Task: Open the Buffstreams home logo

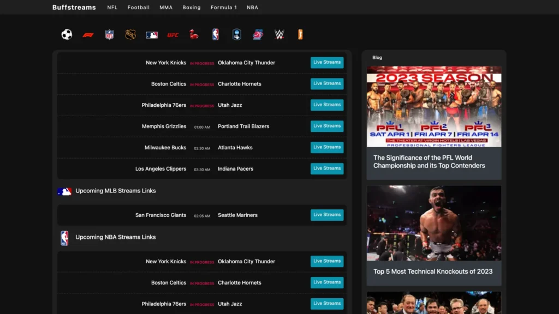Action: point(74,8)
